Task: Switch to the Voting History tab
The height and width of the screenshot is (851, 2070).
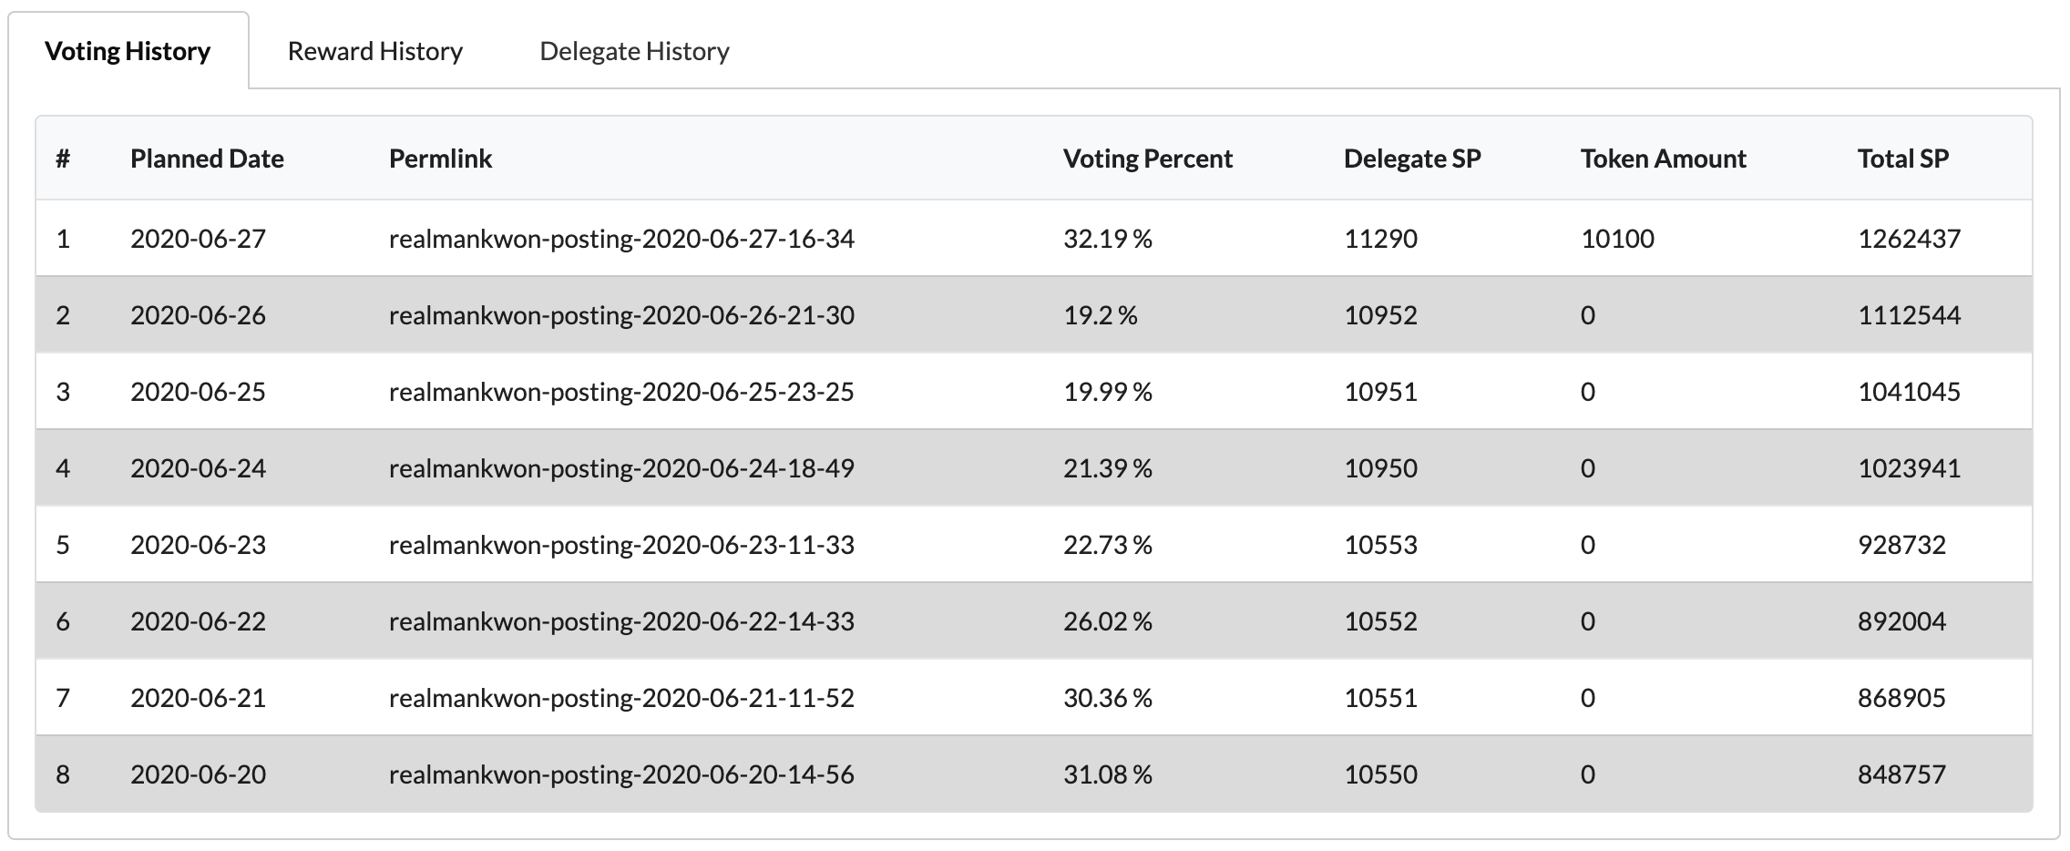Action: 128,51
